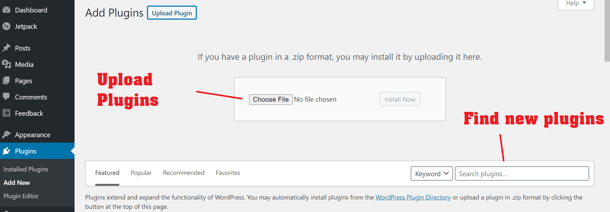Click the Upload Plugin button
The width and height of the screenshot is (610, 212).
(172, 13)
